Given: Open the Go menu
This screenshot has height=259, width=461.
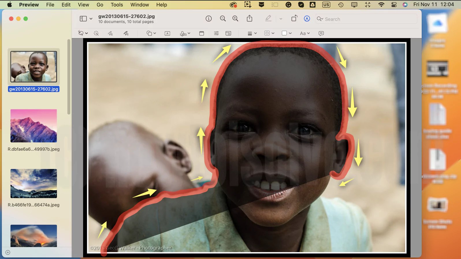Looking at the screenshot, I should tap(100, 5).
